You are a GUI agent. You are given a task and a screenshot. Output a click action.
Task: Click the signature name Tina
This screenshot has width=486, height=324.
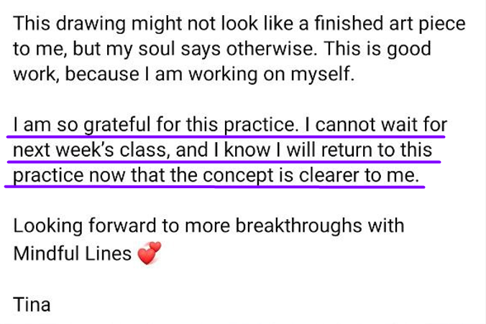[32, 305]
